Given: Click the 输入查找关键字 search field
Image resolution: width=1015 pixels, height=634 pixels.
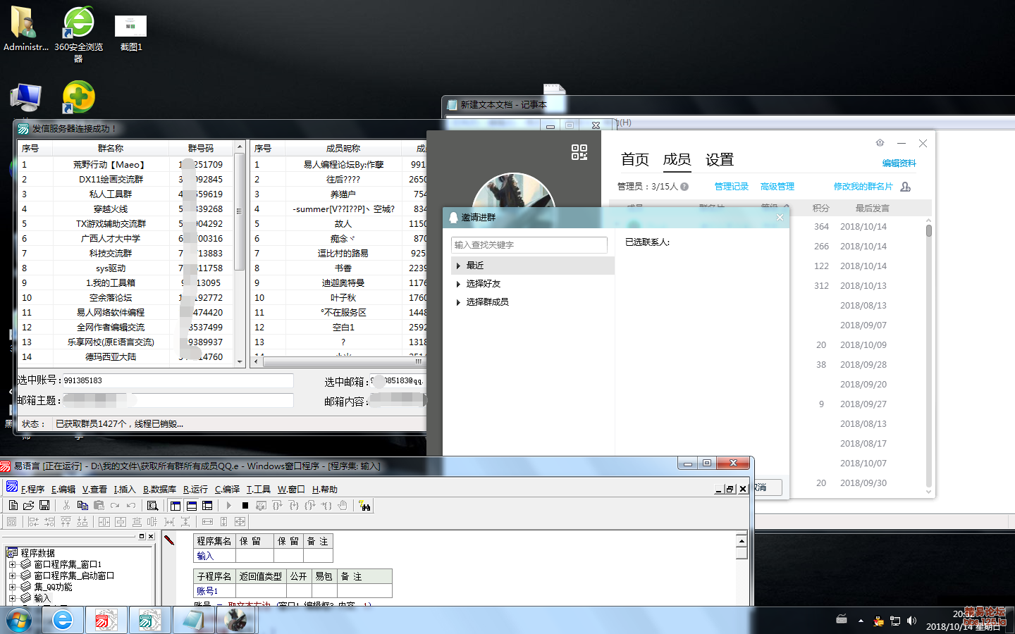Looking at the screenshot, I should 529,244.
